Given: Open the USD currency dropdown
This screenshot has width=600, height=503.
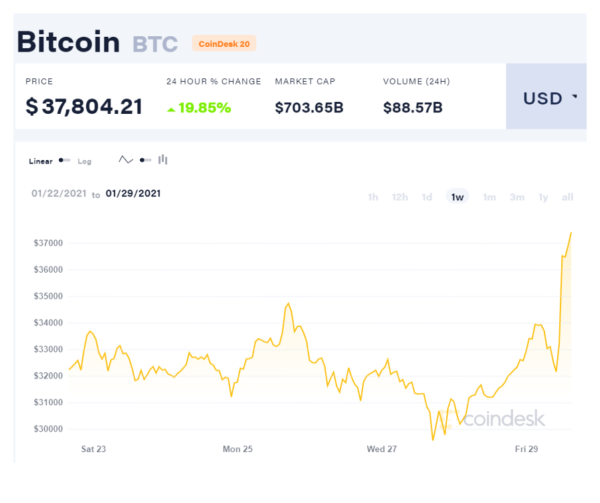Looking at the screenshot, I should [546, 96].
